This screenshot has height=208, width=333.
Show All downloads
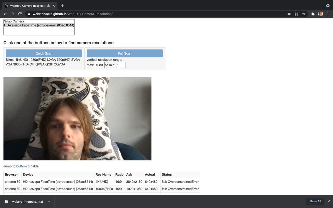click(315, 201)
